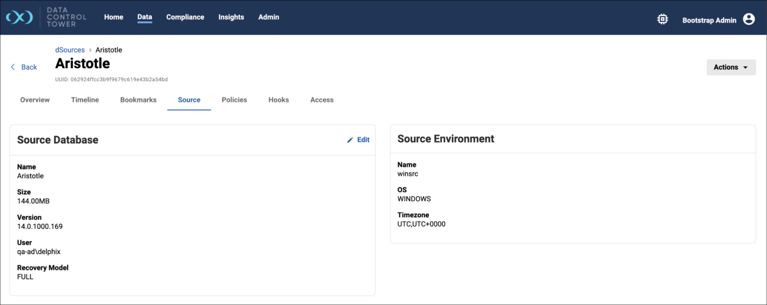
Task: Switch to the Overview tab
Action: click(35, 100)
